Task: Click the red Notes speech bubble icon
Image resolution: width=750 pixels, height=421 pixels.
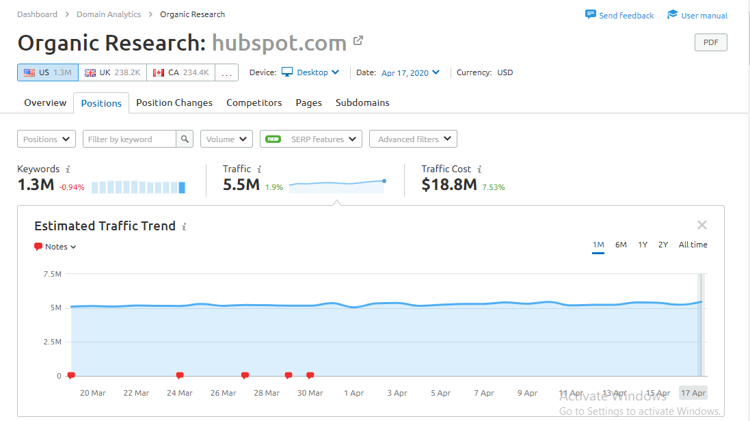Action: coord(38,247)
